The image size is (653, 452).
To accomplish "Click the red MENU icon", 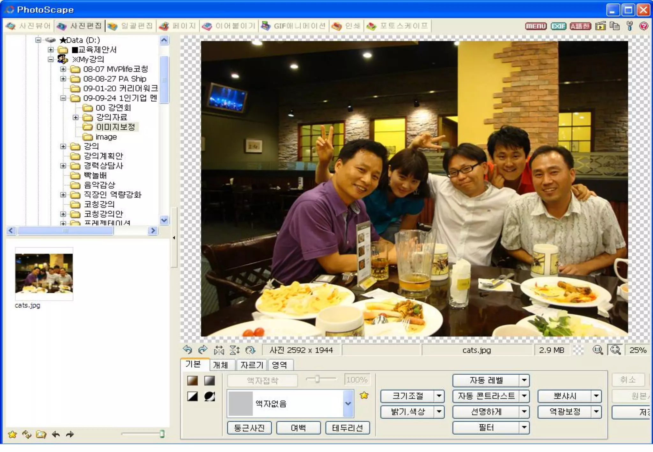I will tap(536, 26).
